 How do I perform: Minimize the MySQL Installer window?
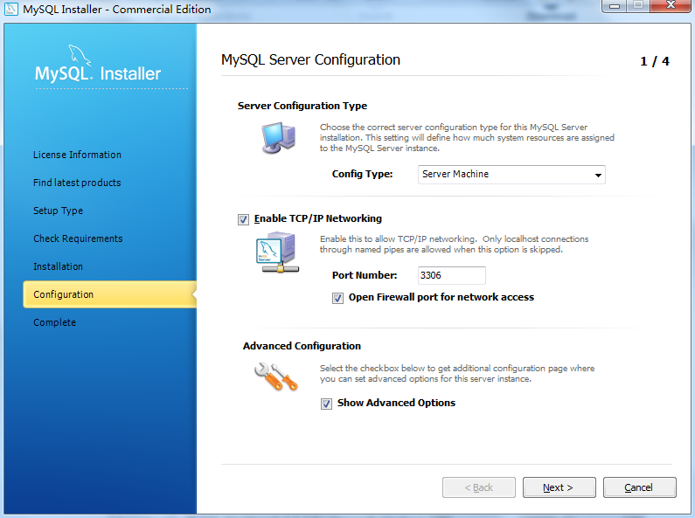[615, 6]
